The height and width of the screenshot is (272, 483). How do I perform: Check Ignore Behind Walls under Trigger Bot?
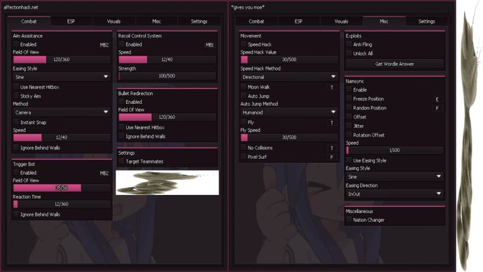16,214
